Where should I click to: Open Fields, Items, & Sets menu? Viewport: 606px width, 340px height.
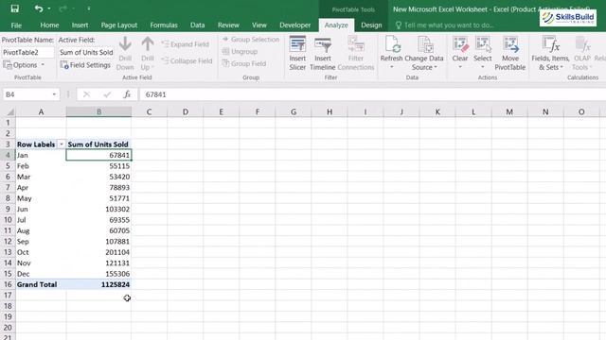click(x=550, y=53)
